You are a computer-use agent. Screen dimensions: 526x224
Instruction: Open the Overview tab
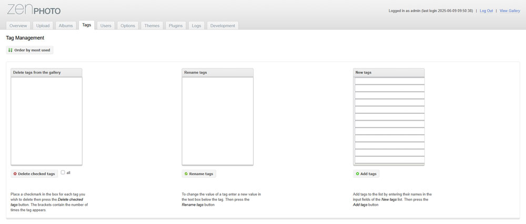18,26
